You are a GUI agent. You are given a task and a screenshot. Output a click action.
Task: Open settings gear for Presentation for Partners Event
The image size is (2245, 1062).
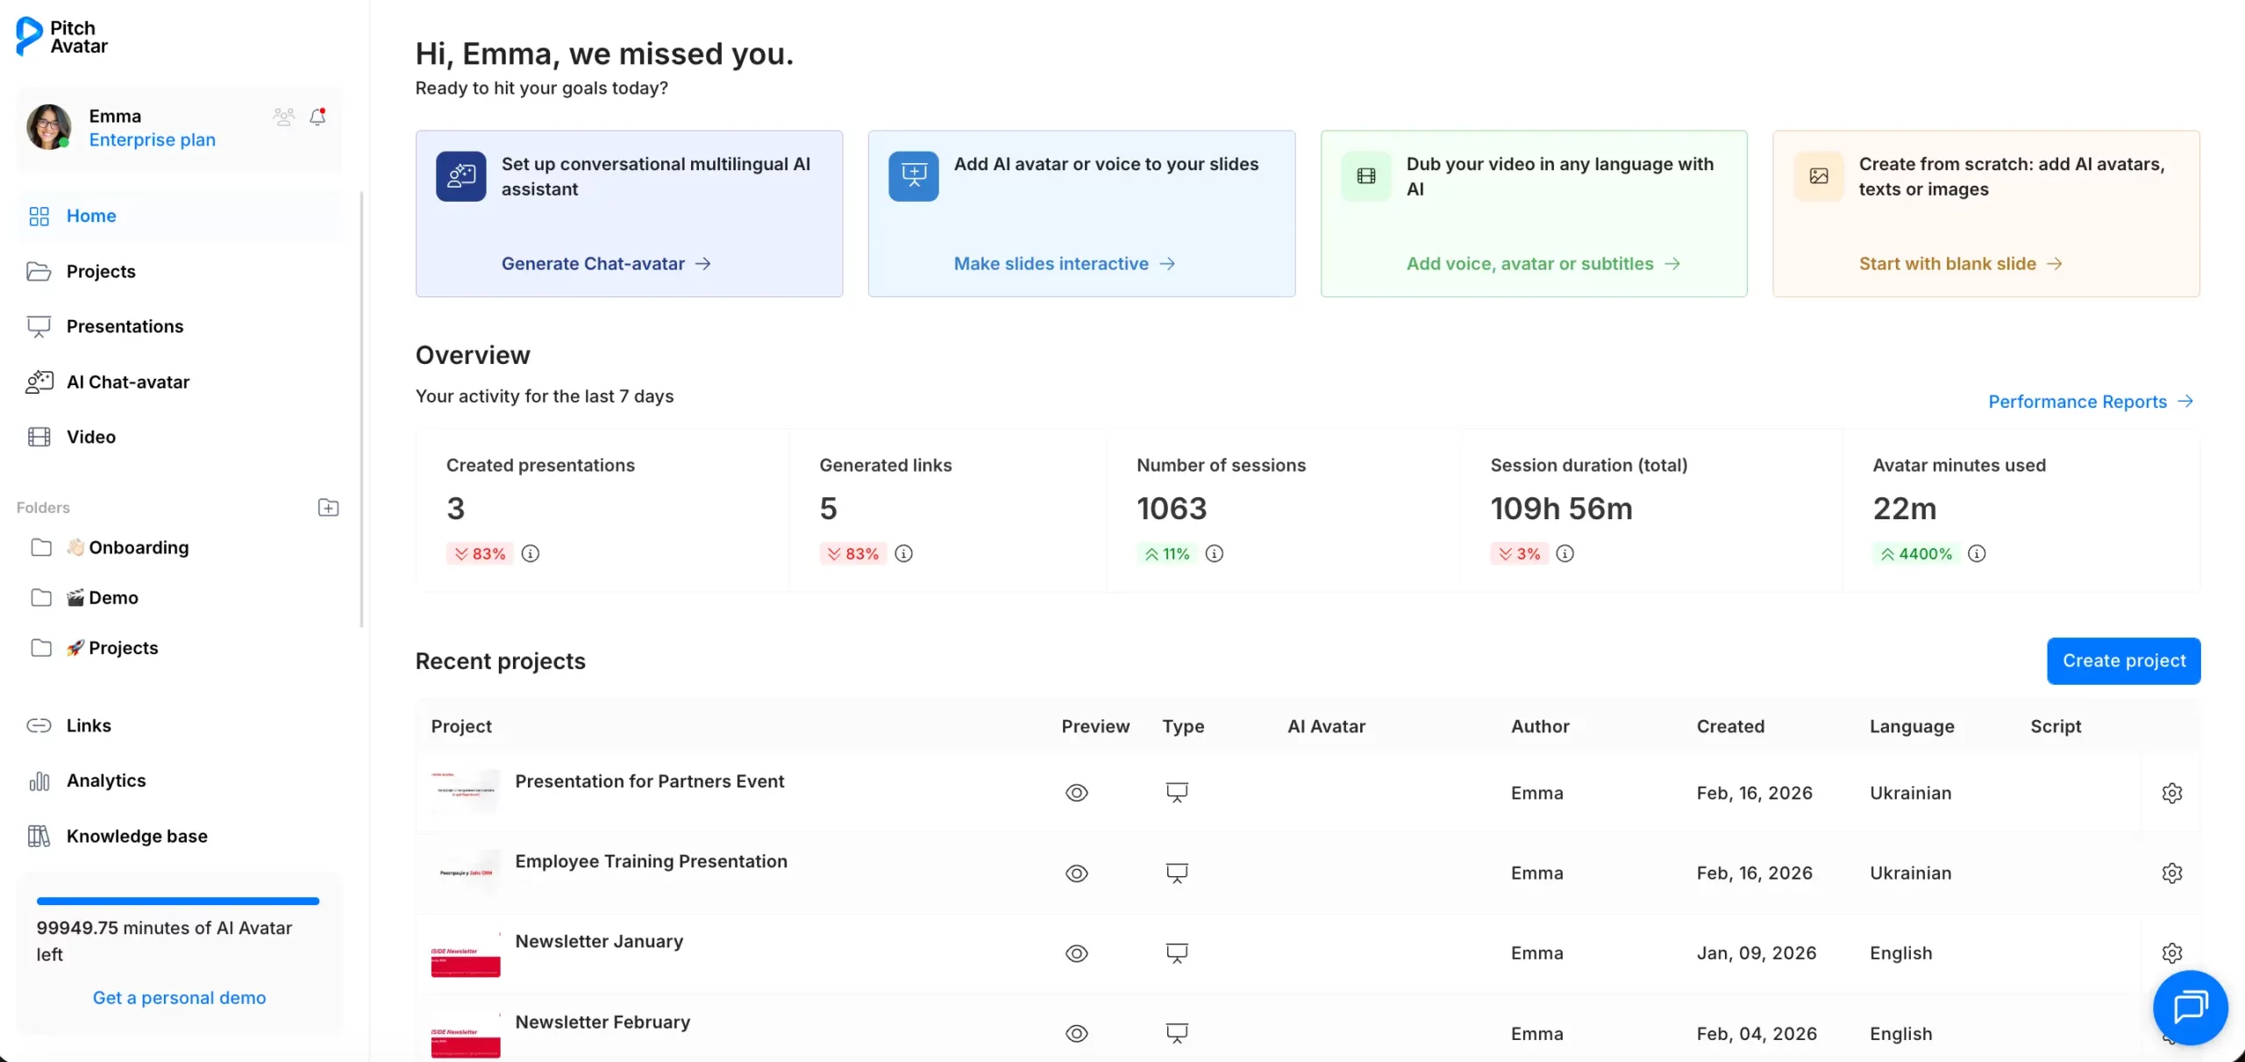click(2171, 793)
